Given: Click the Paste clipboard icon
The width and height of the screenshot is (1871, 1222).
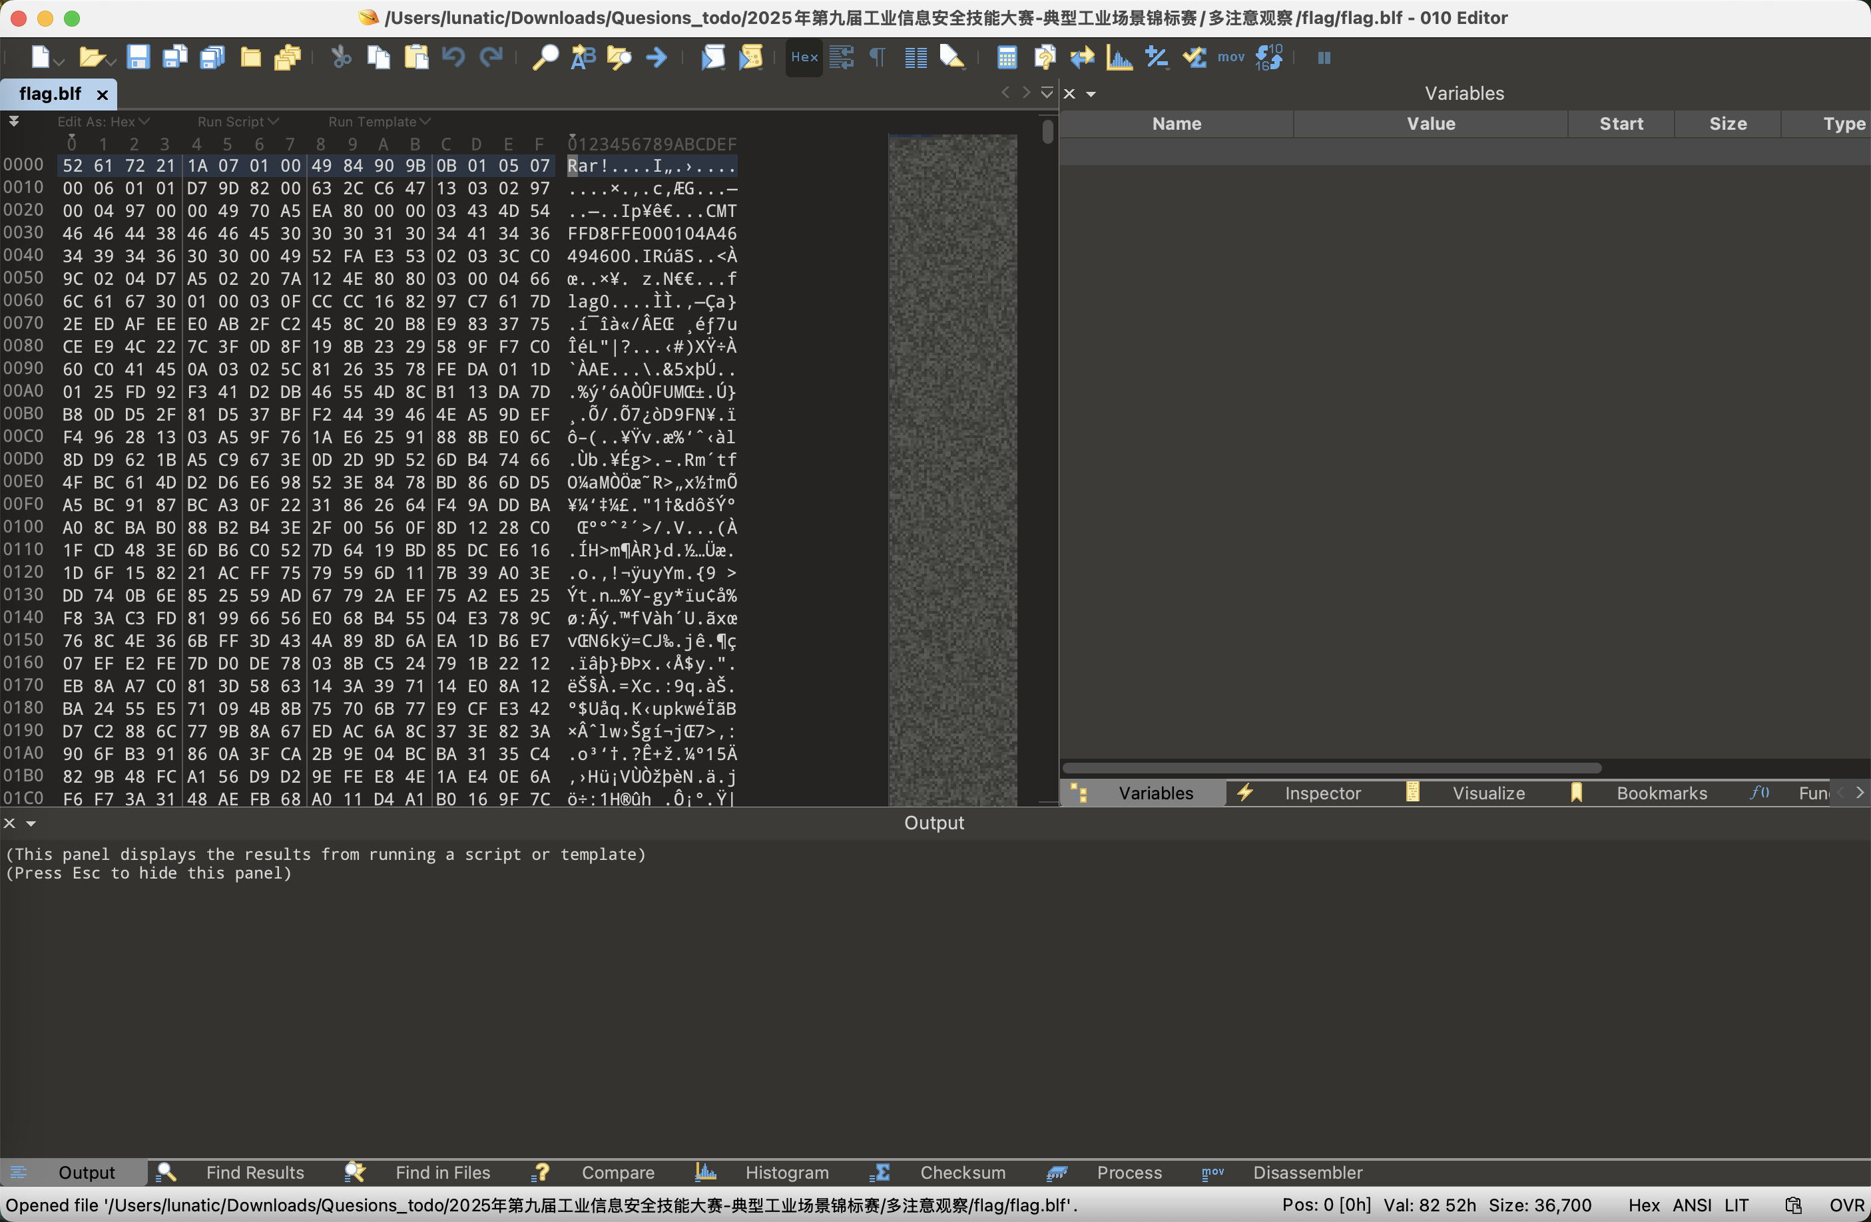Looking at the screenshot, I should [x=417, y=57].
